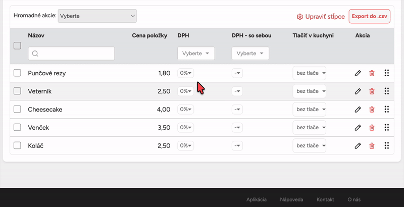Toggle the select-all checkbox in table header
Screen dimensions: 404x207
tap(17, 45)
